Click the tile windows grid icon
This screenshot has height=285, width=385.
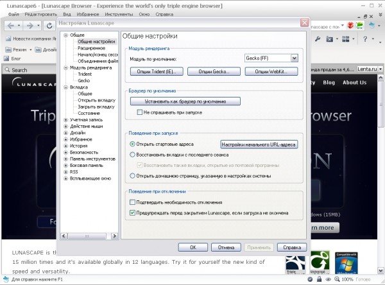345,39
